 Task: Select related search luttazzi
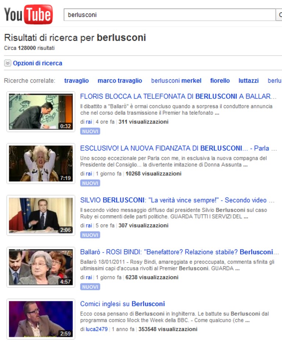coord(249,81)
